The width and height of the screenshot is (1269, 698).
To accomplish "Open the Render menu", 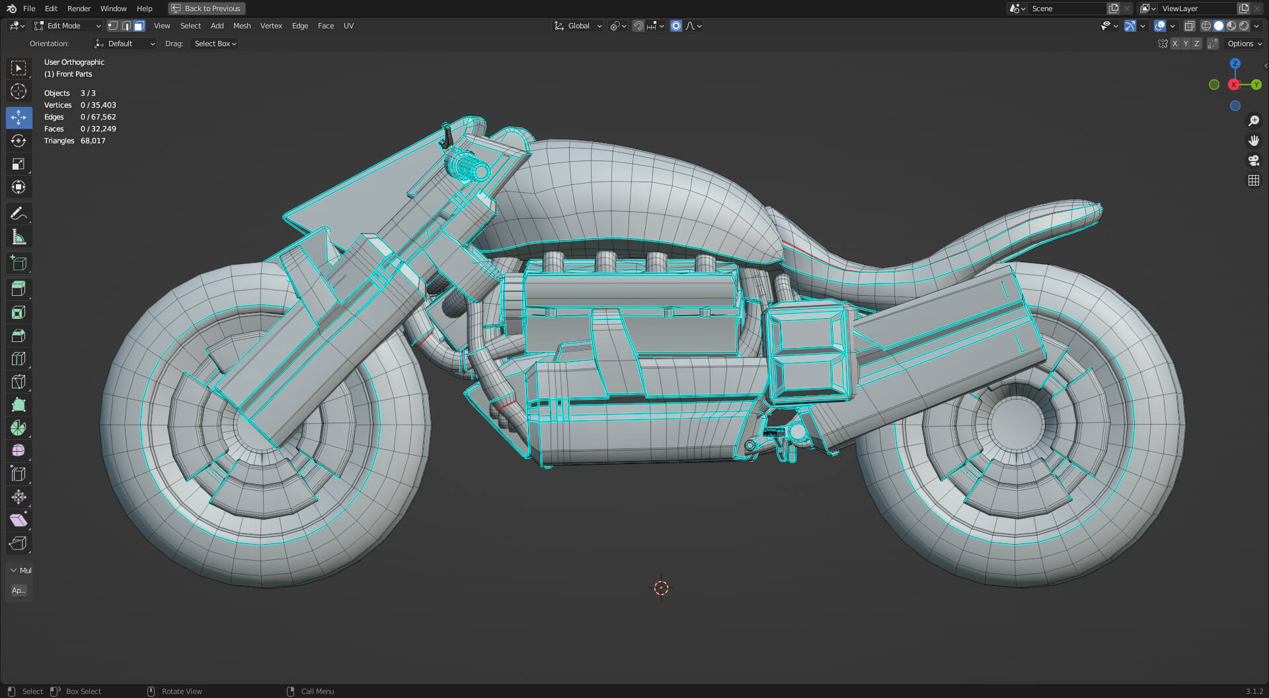I will (x=79, y=9).
